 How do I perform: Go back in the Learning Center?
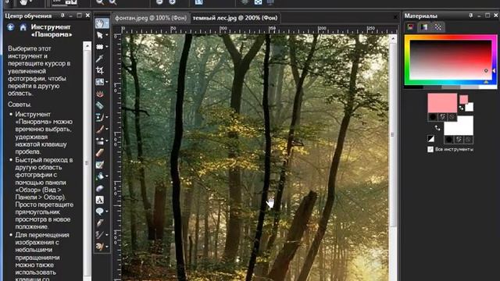click(x=10, y=27)
